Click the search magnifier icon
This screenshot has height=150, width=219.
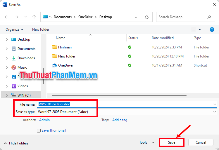coord(209,17)
